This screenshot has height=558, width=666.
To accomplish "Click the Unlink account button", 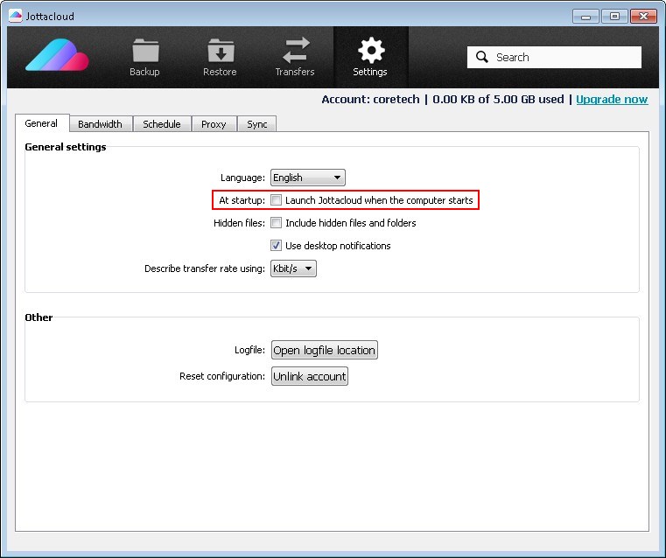I will [x=310, y=376].
